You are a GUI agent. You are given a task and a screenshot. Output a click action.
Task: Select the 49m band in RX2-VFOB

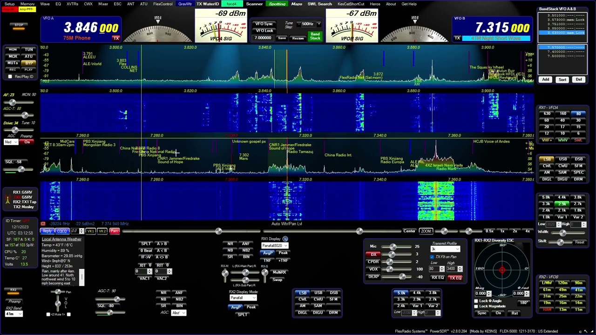562,289
